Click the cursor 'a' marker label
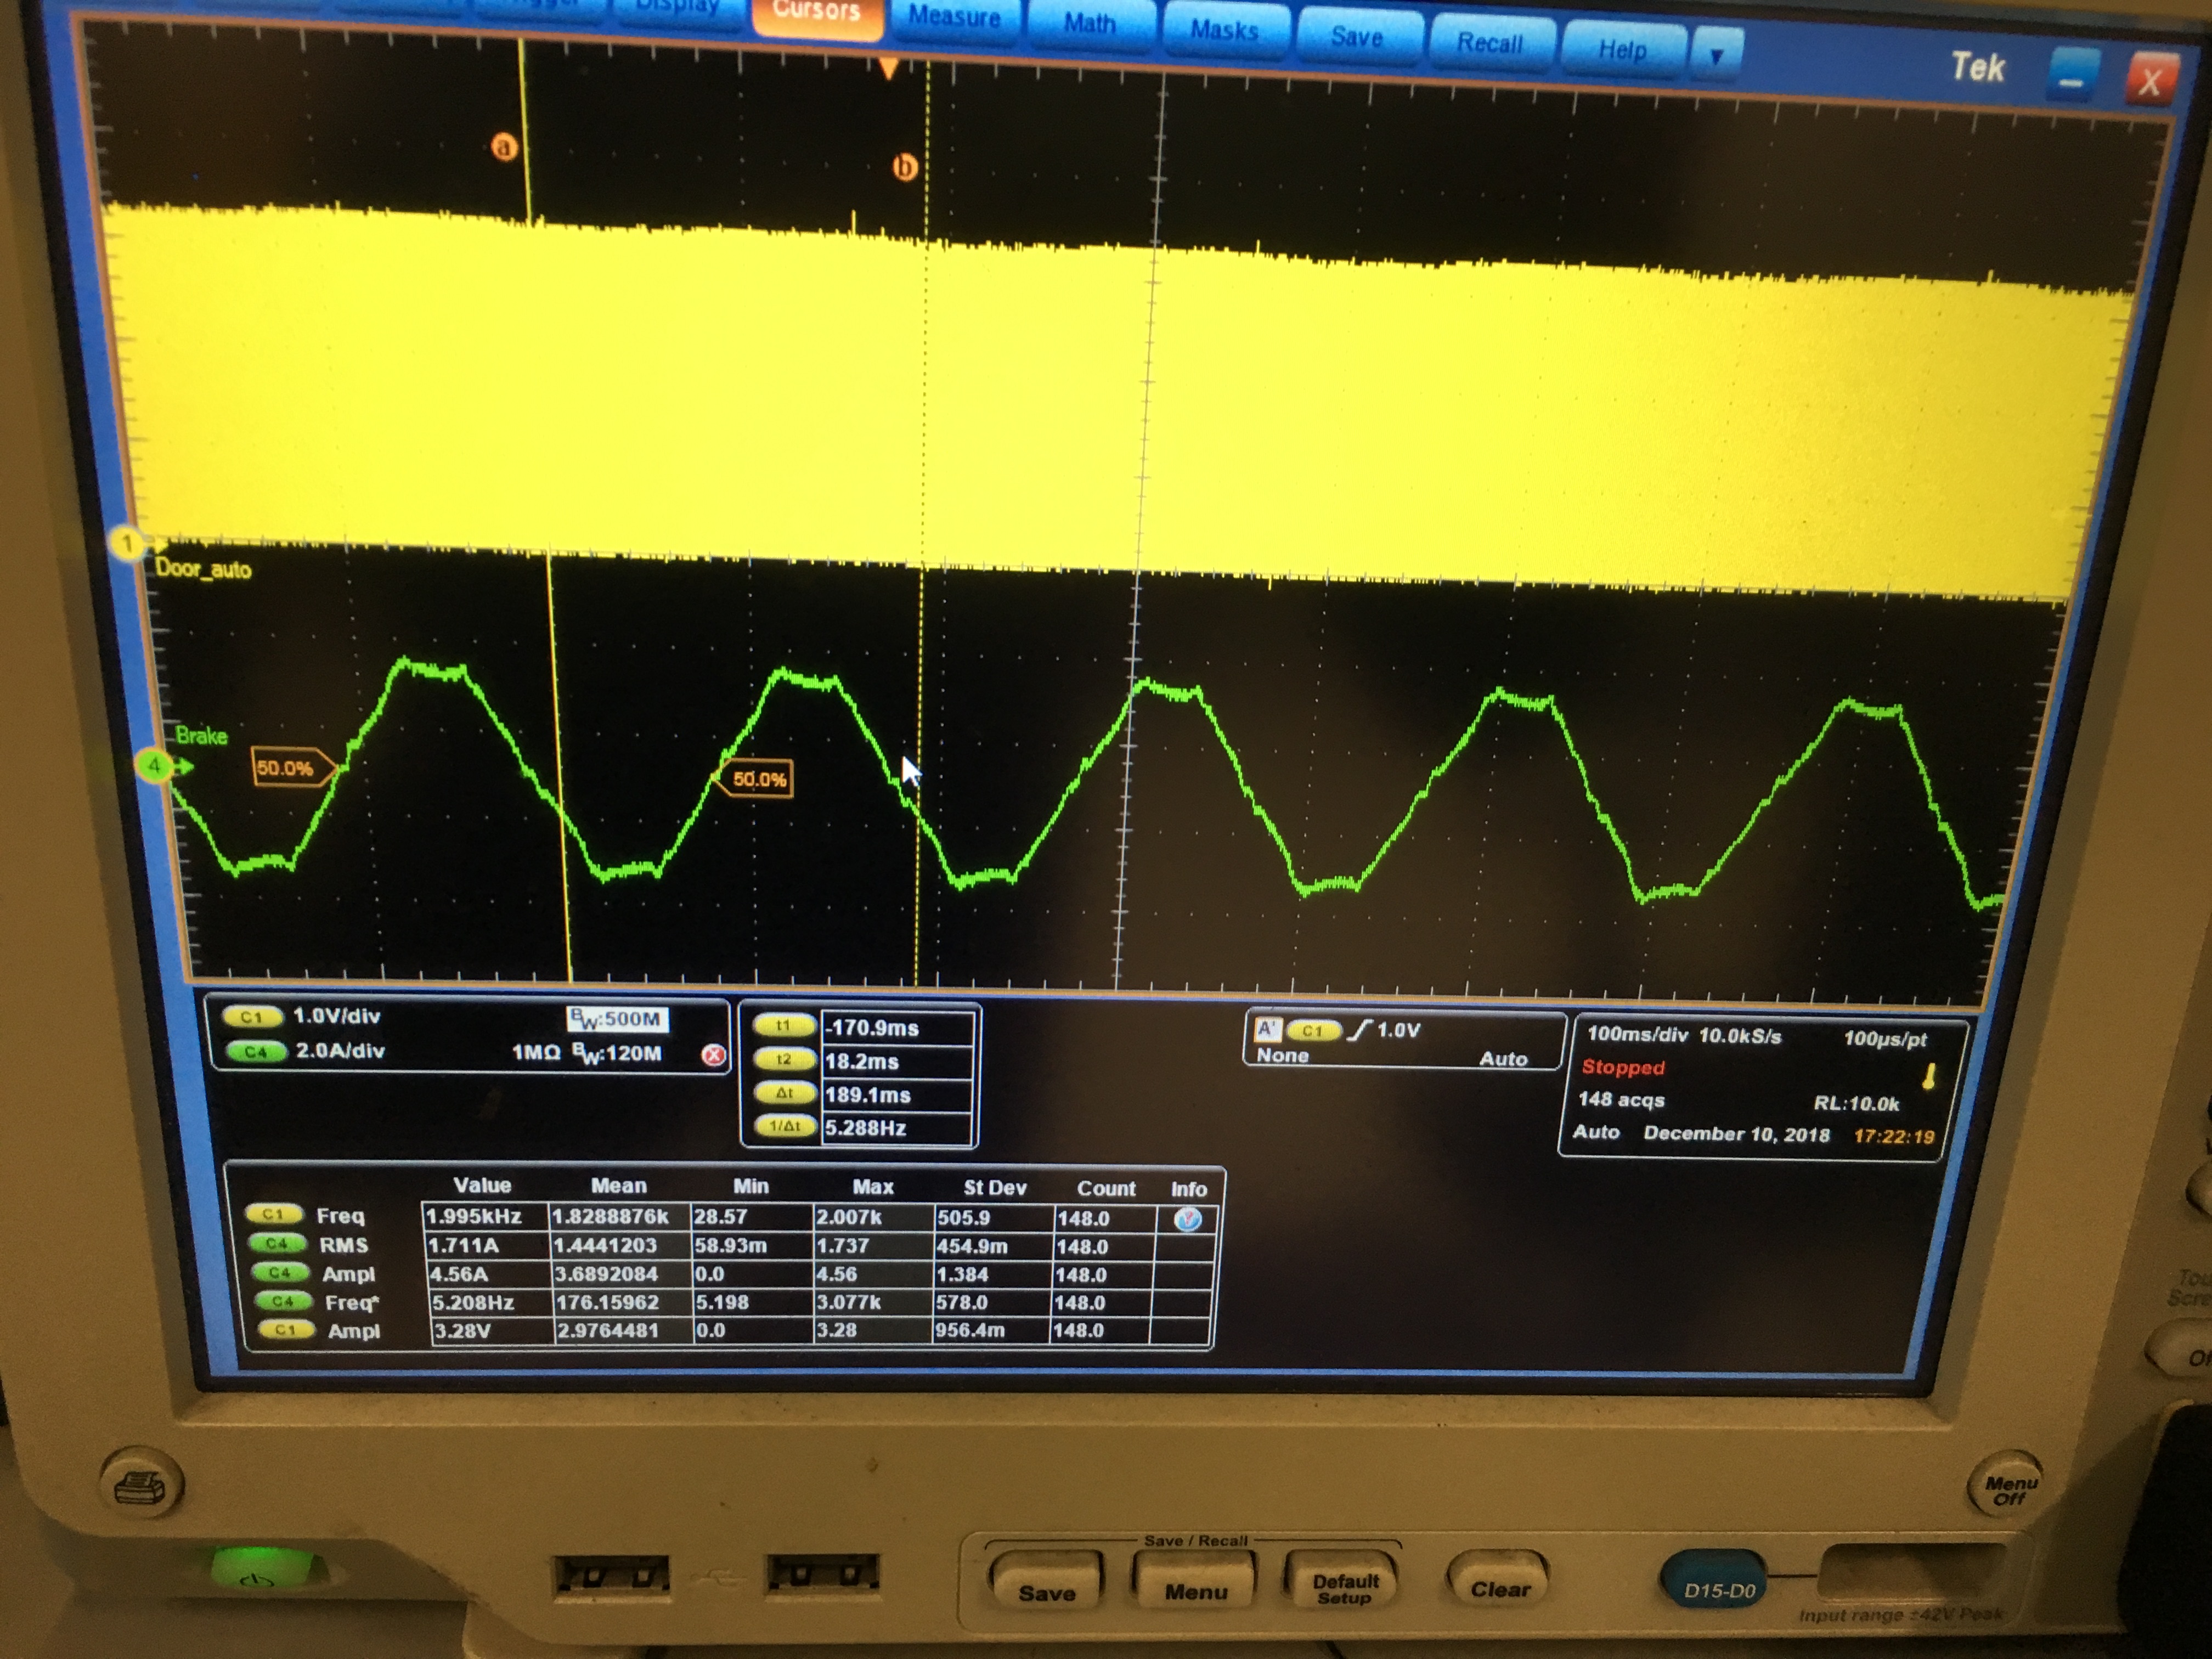 click(x=504, y=148)
